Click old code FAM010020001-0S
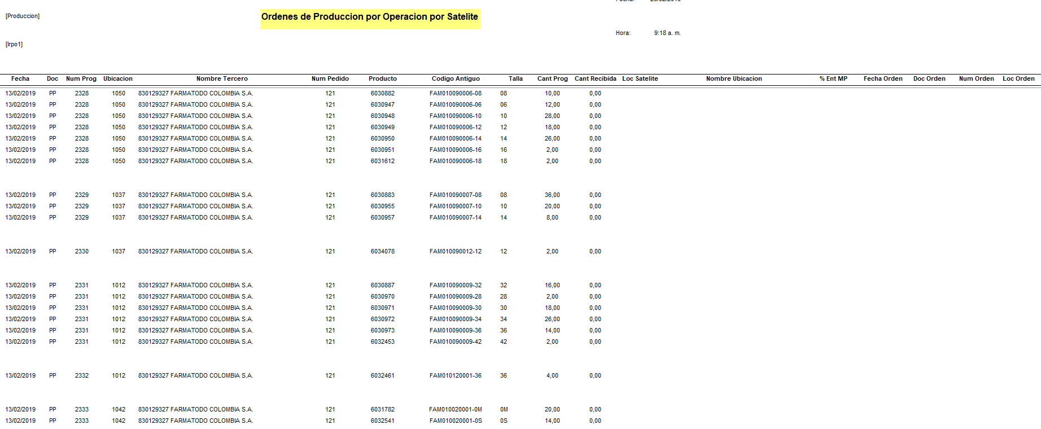This screenshot has height=429, width=1041. coord(456,421)
